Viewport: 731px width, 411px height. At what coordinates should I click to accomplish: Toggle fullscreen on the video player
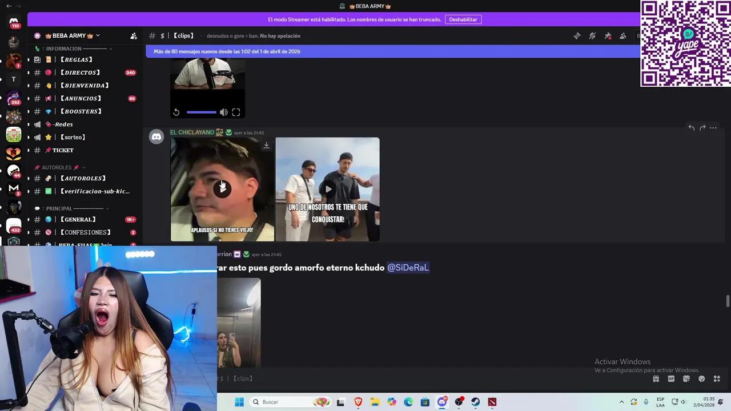tap(236, 112)
